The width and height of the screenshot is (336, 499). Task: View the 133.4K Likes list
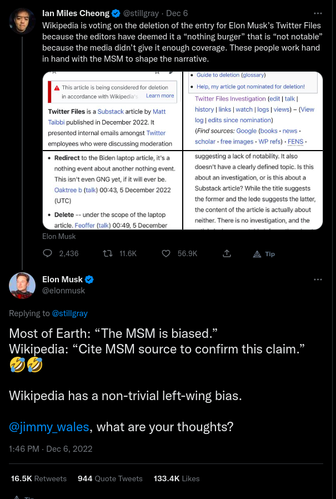(177, 478)
